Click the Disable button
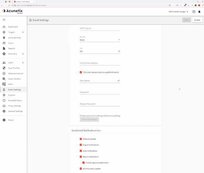 pos(197,20)
